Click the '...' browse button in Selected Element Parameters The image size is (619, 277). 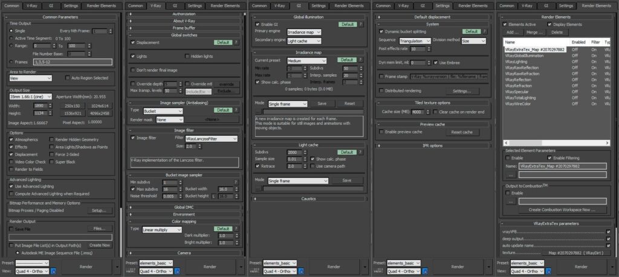point(510,174)
